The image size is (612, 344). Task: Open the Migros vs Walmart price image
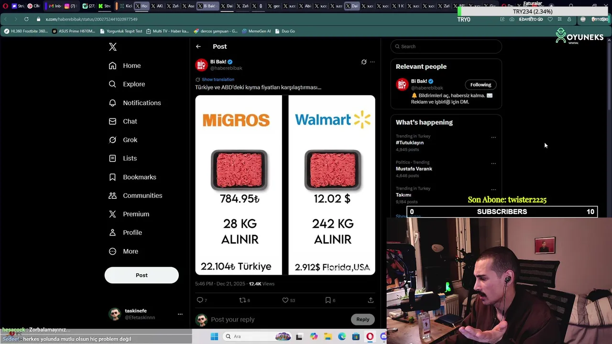(285, 185)
